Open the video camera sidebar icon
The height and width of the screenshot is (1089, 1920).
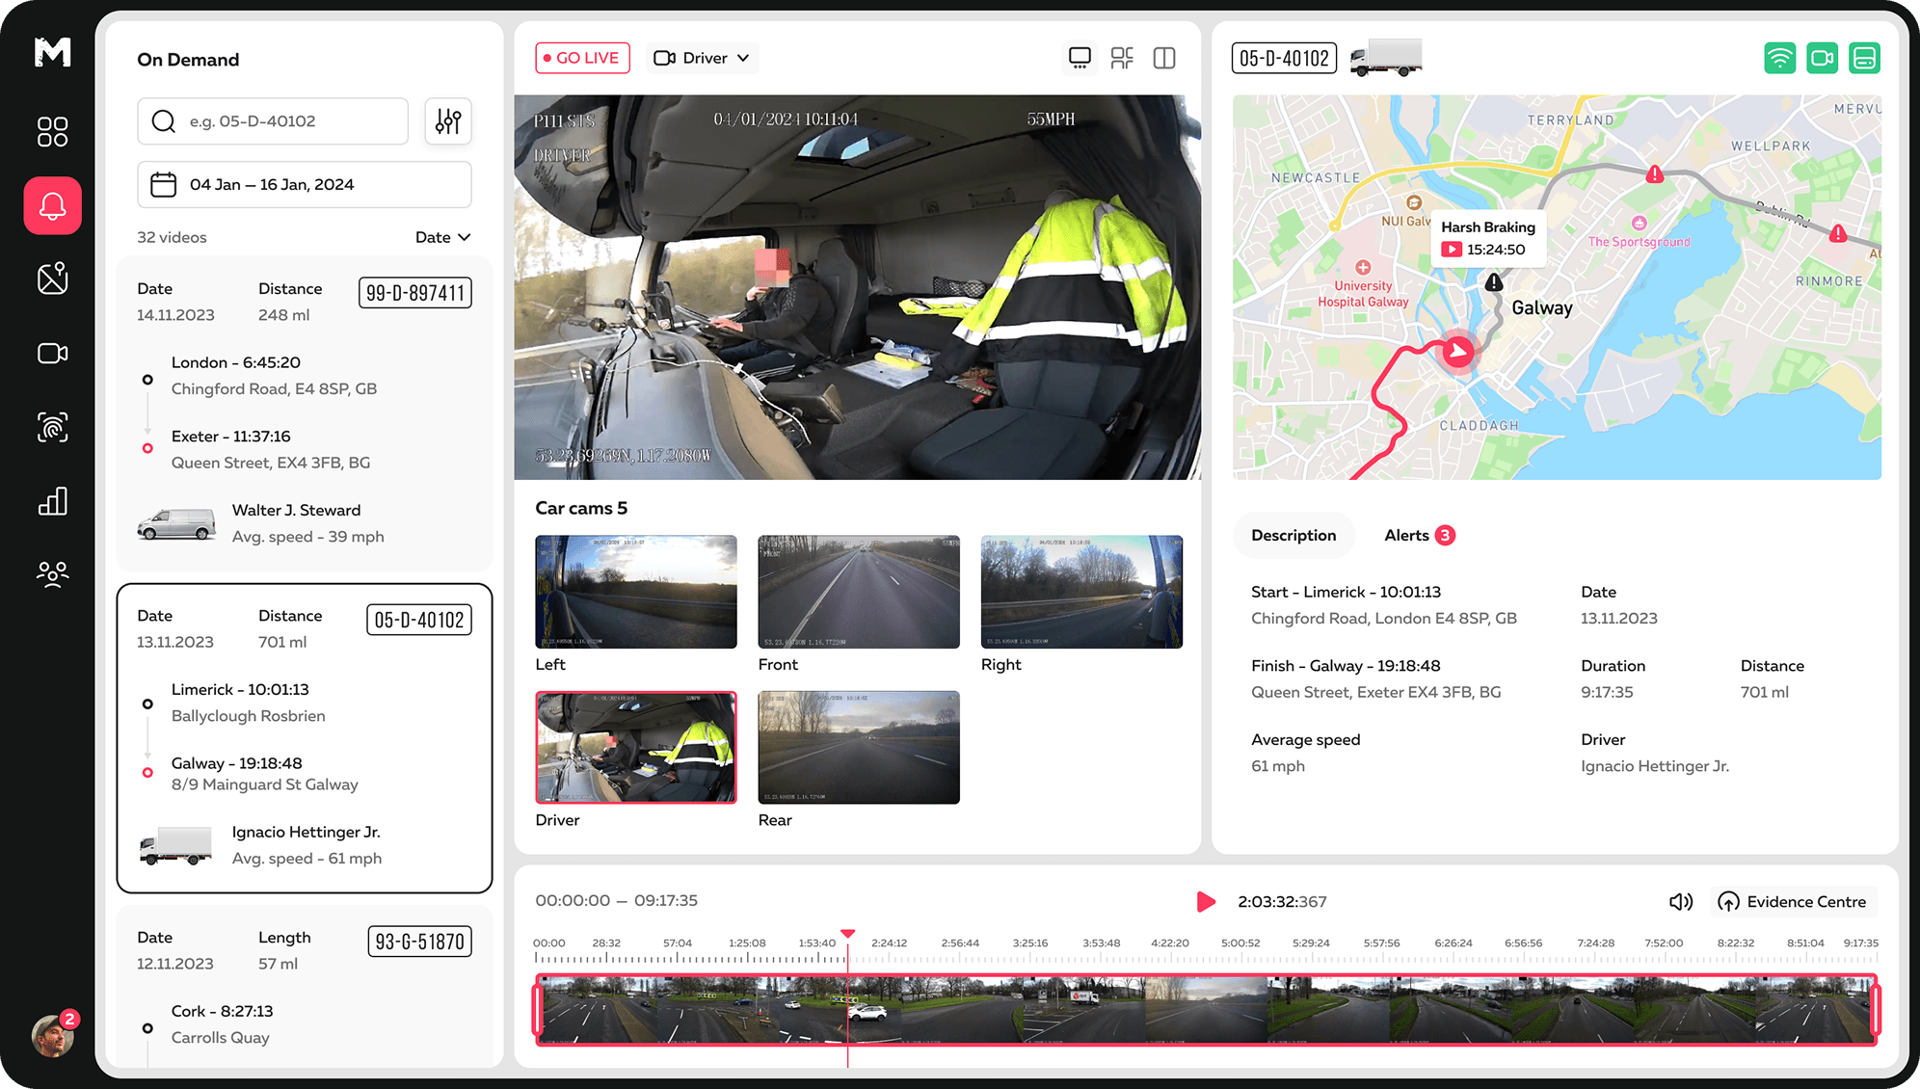coord(52,354)
